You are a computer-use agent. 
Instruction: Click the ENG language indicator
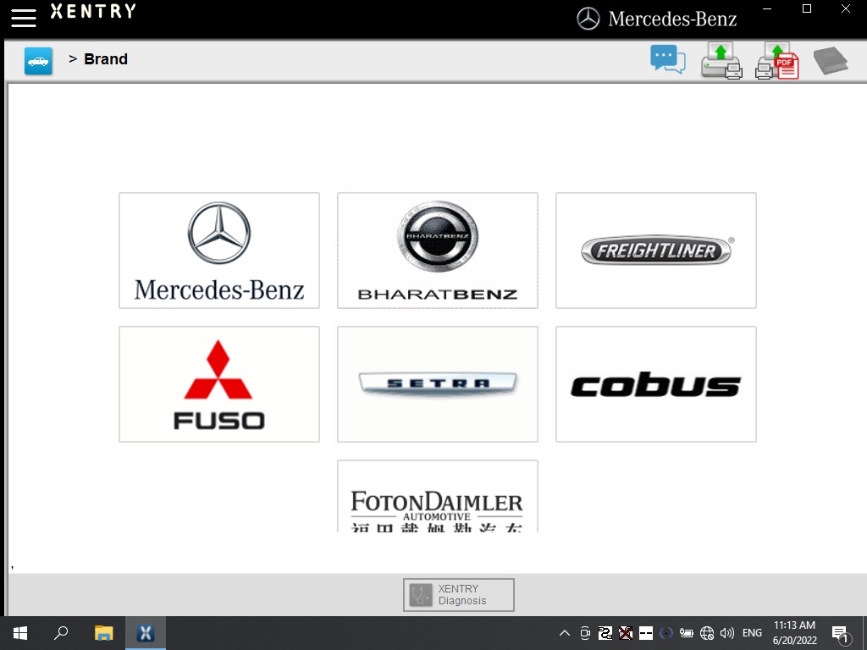click(752, 633)
